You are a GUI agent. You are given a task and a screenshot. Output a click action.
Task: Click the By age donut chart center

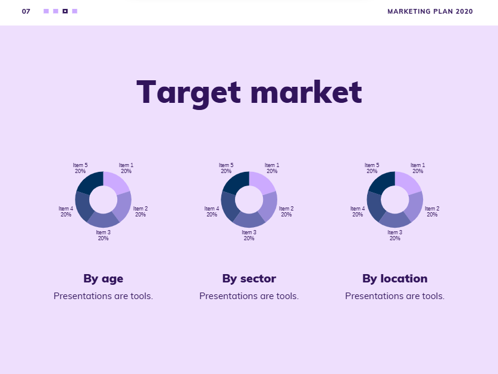coord(103,200)
